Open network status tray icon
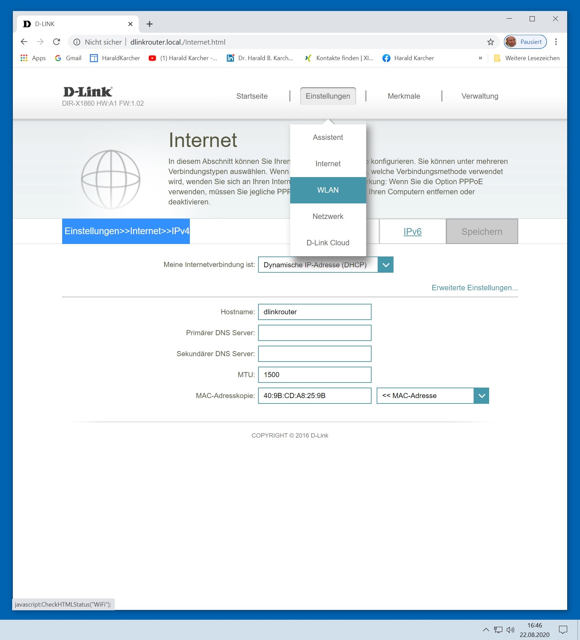This screenshot has height=640, width=580. tap(498, 630)
